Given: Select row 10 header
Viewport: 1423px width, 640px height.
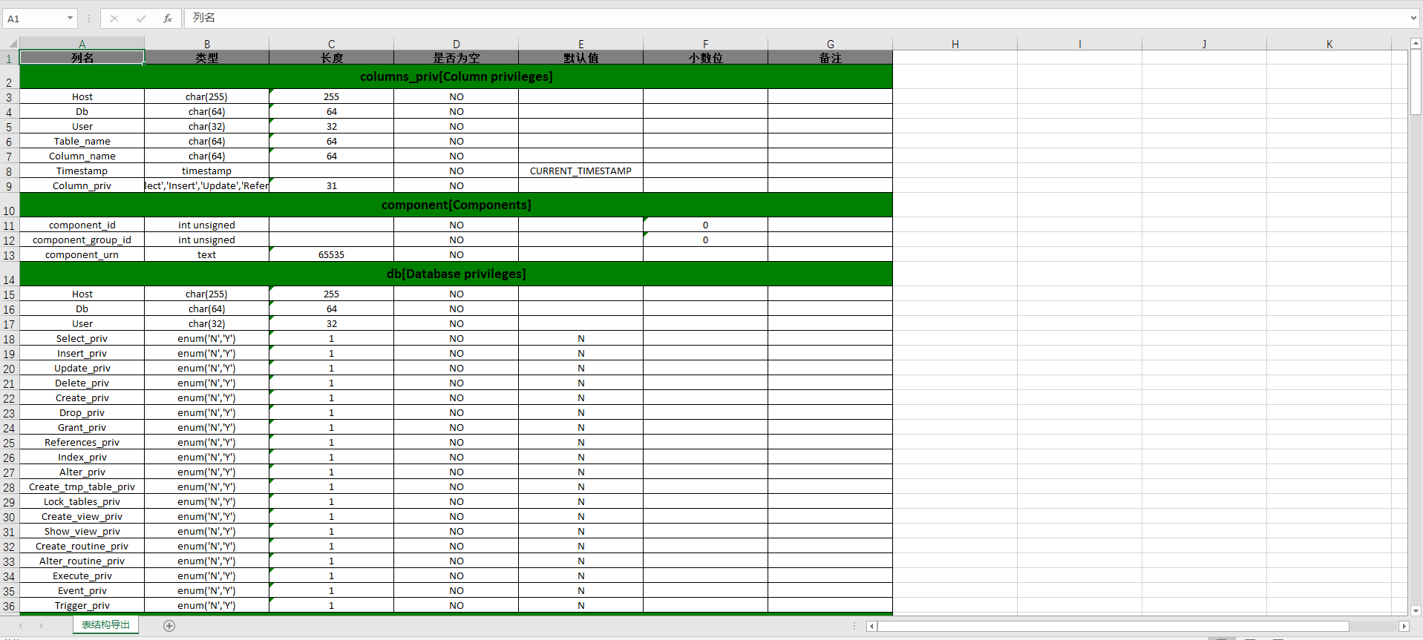Looking at the screenshot, I should click(9, 205).
